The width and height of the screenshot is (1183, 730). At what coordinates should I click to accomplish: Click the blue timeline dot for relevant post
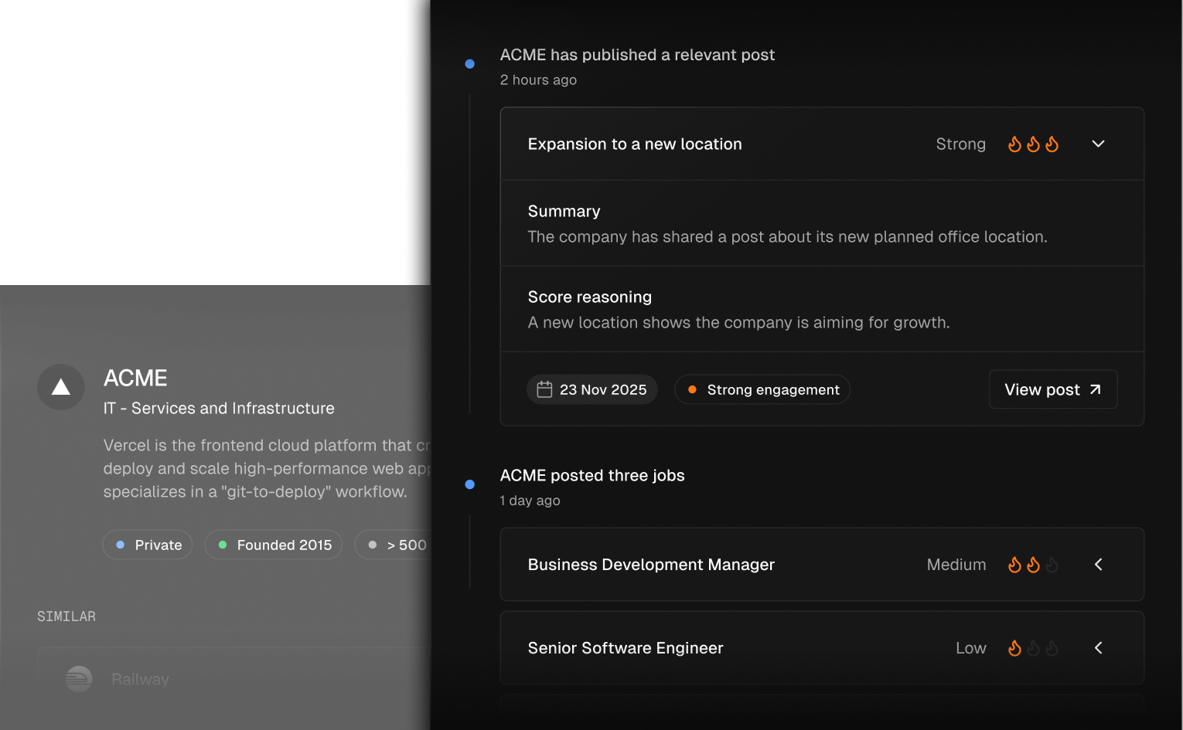click(469, 64)
